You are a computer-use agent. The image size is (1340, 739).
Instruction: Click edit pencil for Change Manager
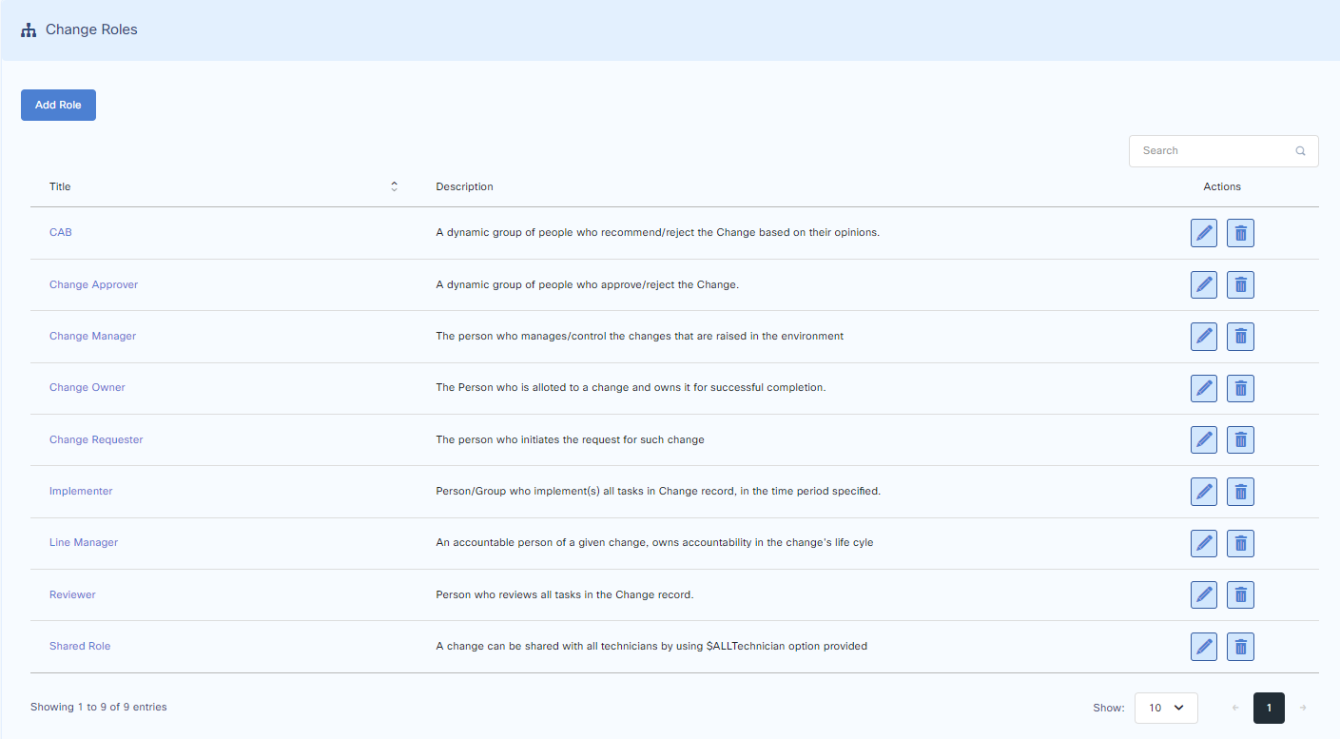[x=1204, y=336]
